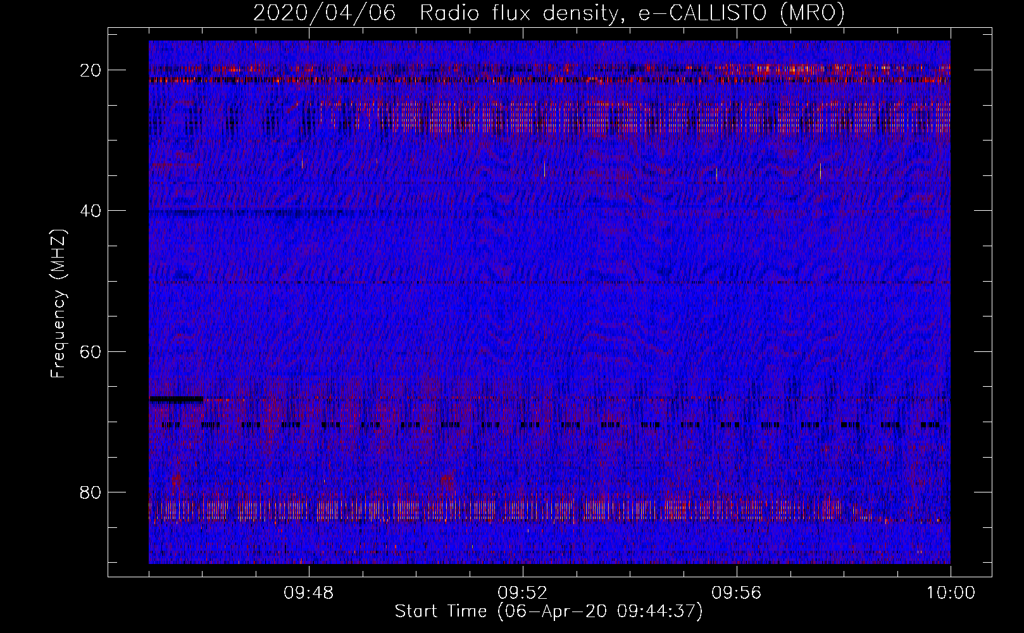Screen dimensions: 1024x633
Task: Click the 09:48 time tick label
Action: coord(309,594)
